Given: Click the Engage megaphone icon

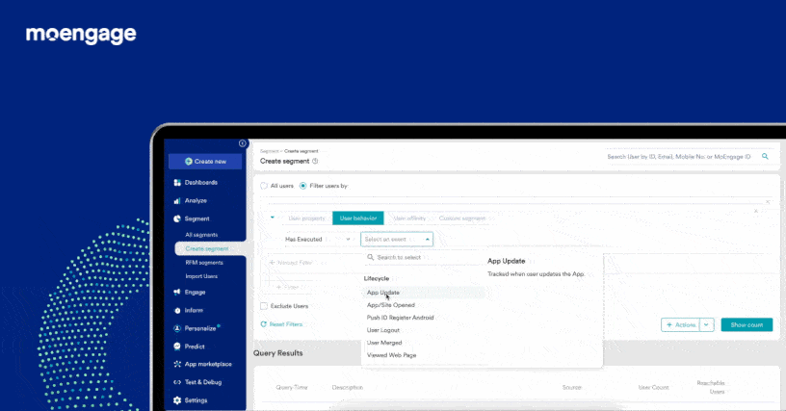Looking at the screenshot, I should (x=177, y=292).
